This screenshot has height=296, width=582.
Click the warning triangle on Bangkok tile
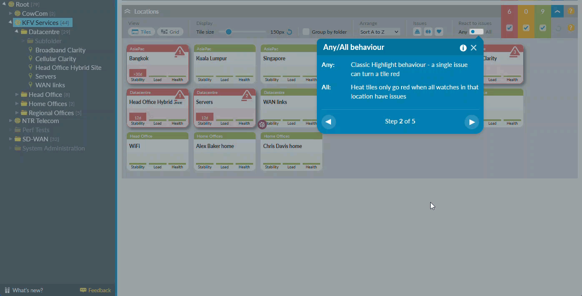(179, 52)
